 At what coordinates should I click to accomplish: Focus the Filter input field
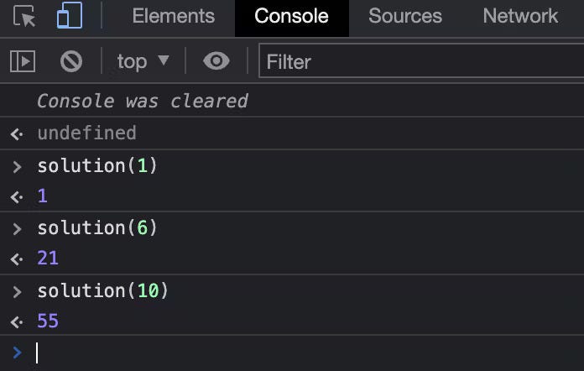click(421, 60)
